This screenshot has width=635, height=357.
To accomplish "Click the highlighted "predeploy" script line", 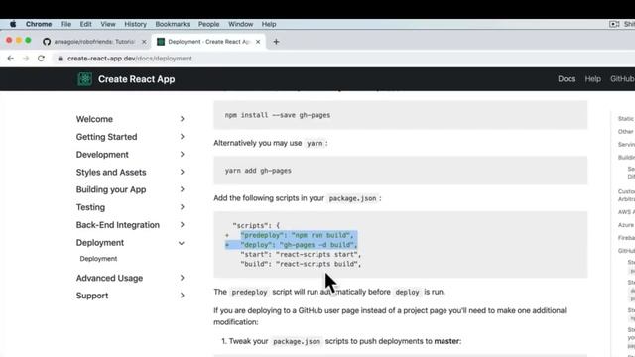I will click(x=297, y=235).
